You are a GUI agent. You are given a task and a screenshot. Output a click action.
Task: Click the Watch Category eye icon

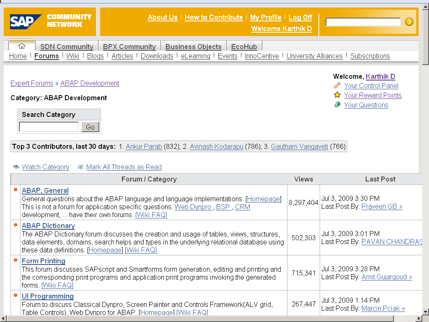[x=16, y=167]
